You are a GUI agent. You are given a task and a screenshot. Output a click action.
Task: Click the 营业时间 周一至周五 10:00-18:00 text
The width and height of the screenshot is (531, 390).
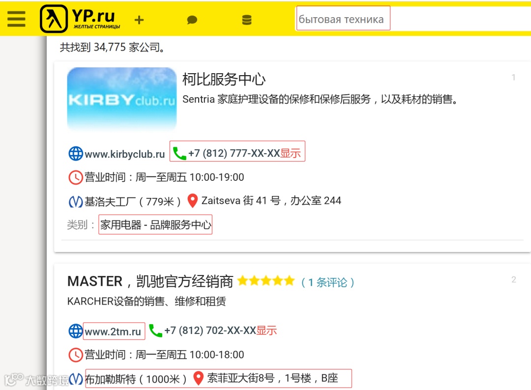click(x=164, y=355)
